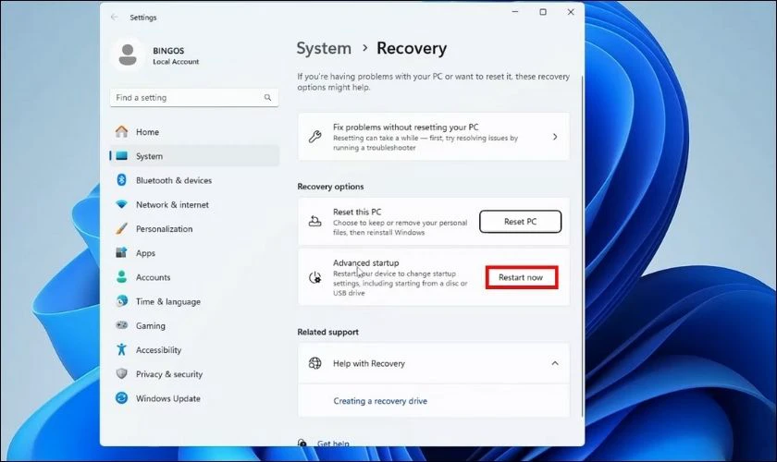
Task: Select Apps in the sidebar
Action: click(194, 253)
